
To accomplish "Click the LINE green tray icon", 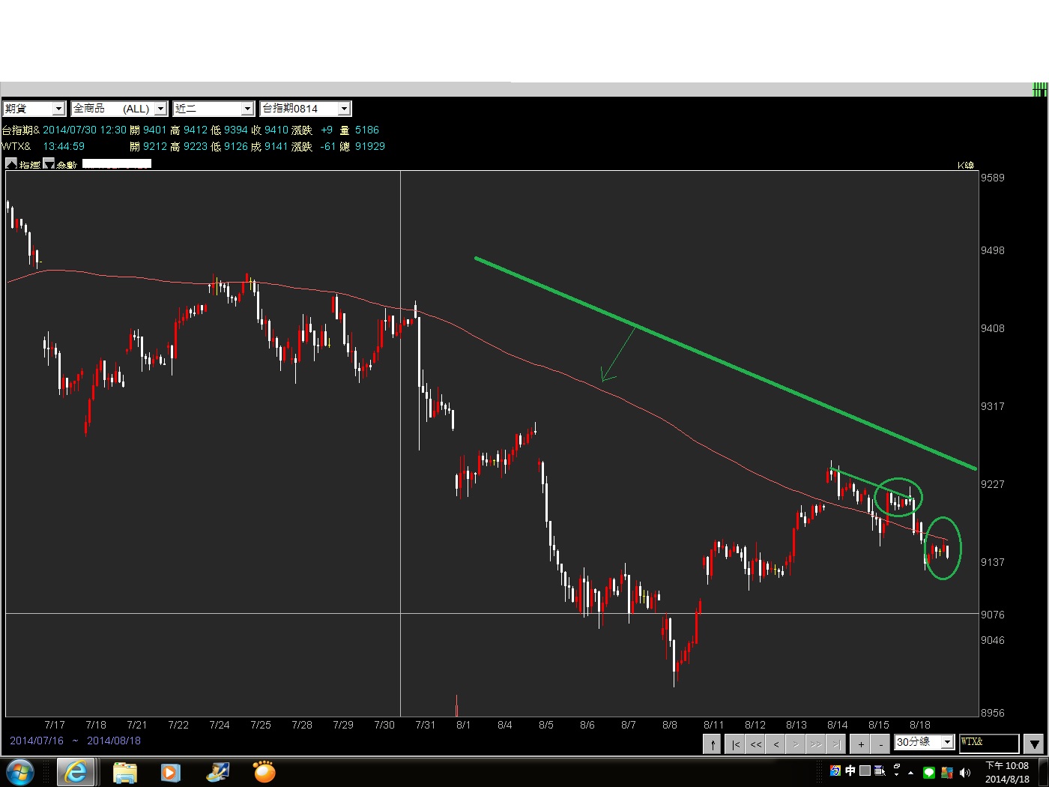I will pyautogui.click(x=929, y=773).
